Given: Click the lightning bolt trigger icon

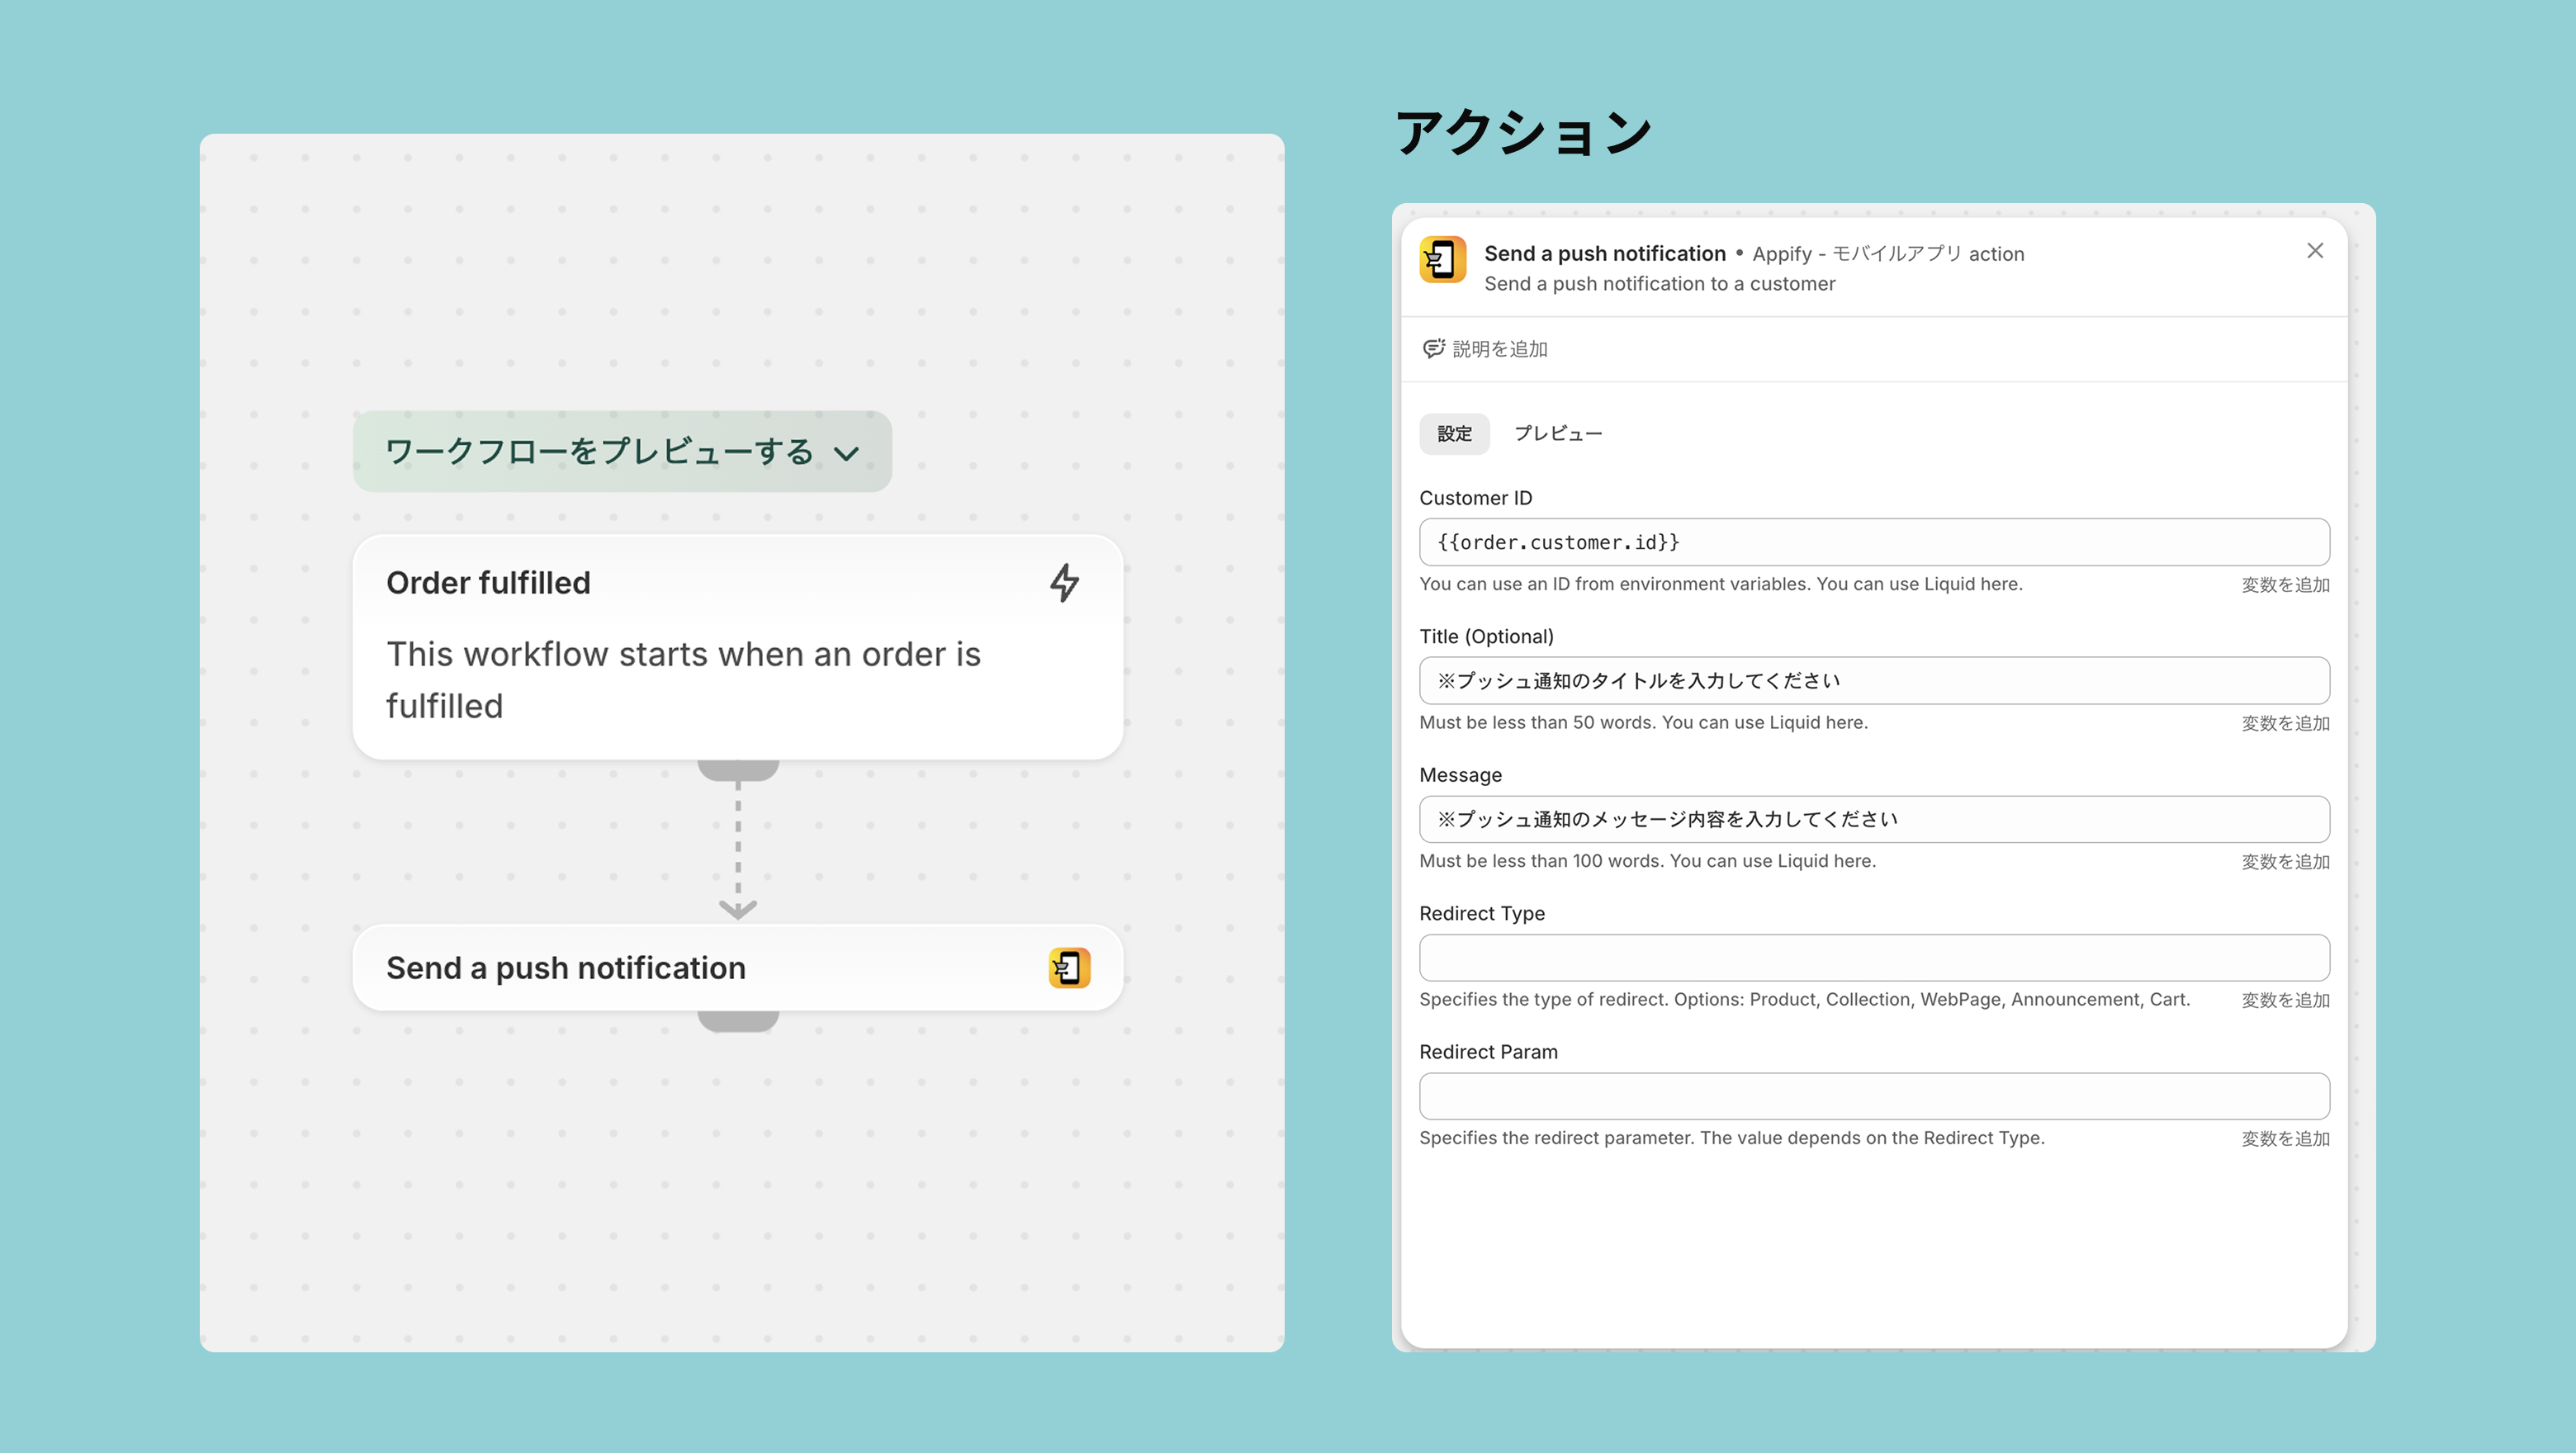Looking at the screenshot, I should coord(1064,583).
